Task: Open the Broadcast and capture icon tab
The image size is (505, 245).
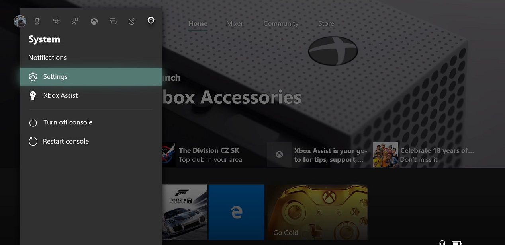Action: (132, 21)
